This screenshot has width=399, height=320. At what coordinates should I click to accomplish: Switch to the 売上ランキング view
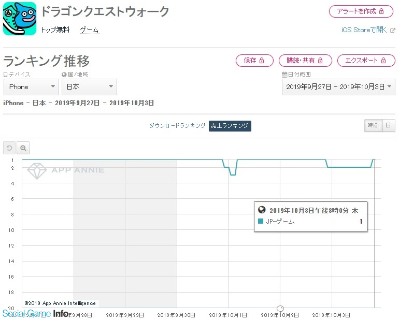click(230, 126)
